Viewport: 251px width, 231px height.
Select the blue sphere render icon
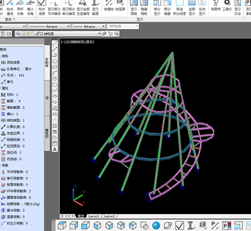156,225
